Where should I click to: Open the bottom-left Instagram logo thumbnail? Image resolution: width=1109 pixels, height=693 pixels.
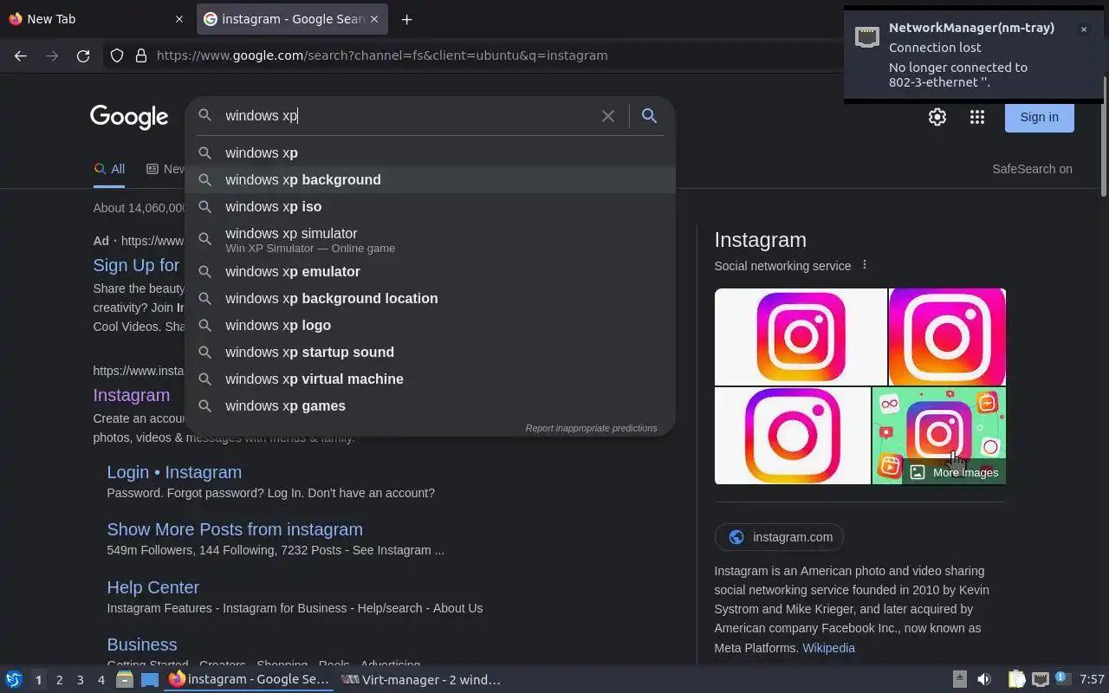coord(792,435)
